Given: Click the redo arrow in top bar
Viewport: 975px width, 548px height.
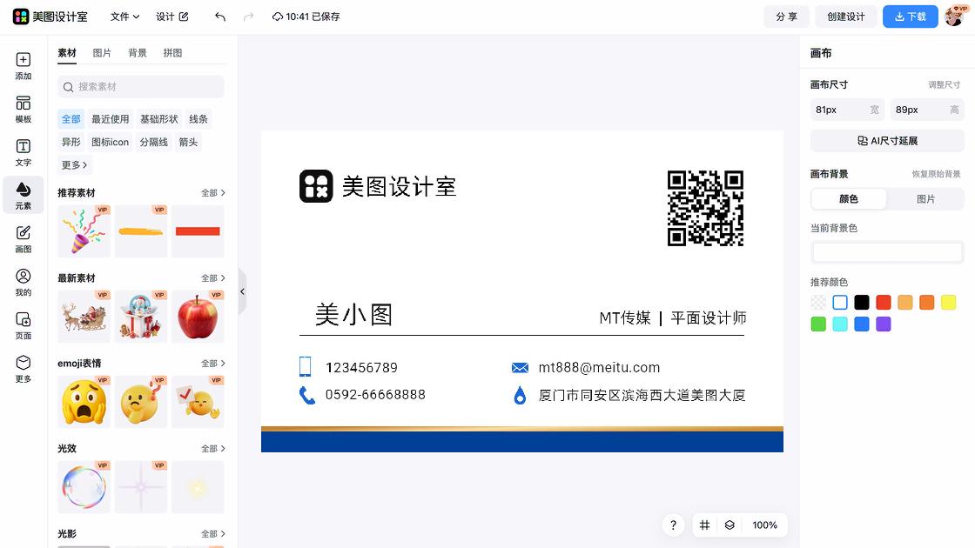Looking at the screenshot, I should [249, 17].
